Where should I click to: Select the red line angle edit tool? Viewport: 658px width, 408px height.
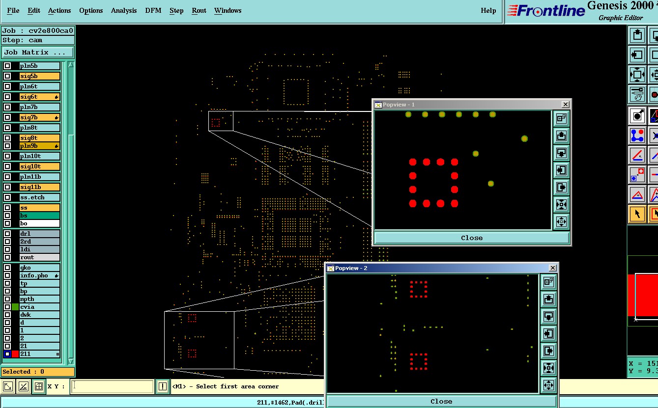(x=637, y=155)
